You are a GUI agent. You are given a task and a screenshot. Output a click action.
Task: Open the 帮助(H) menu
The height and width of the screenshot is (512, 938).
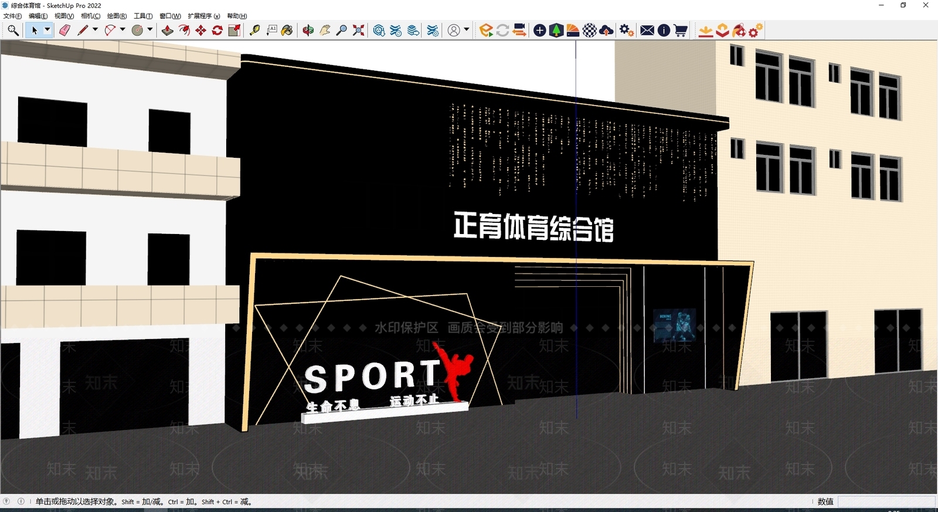237,16
